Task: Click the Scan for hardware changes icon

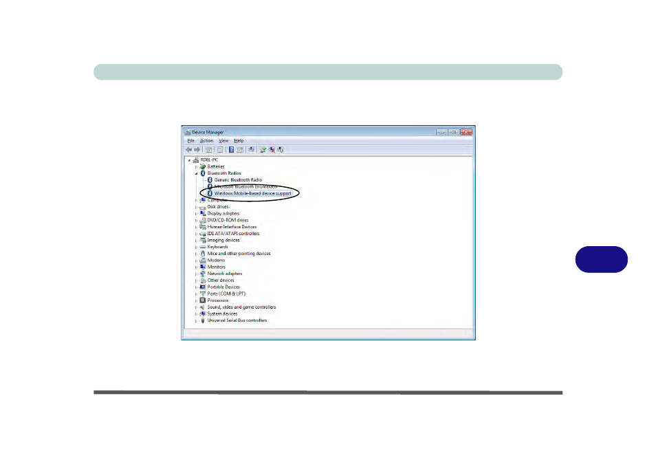Action: pyautogui.click(x=252, y=150)
